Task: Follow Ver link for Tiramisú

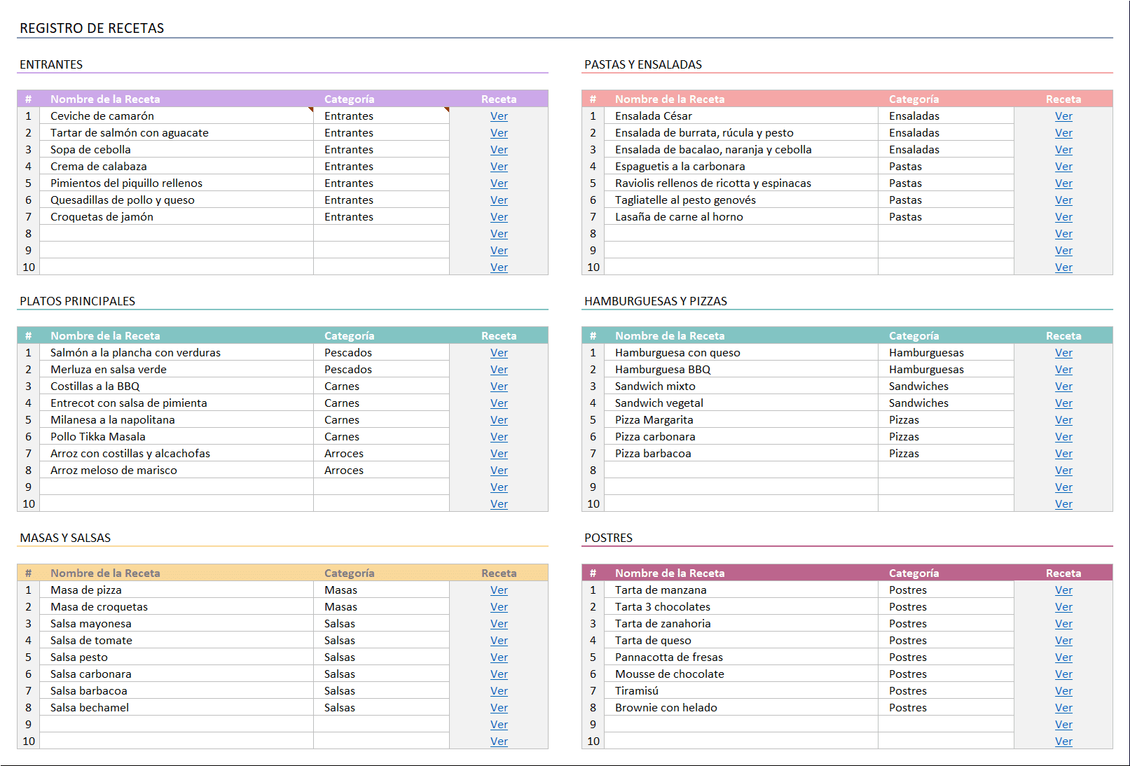Action: (1063, 691)
